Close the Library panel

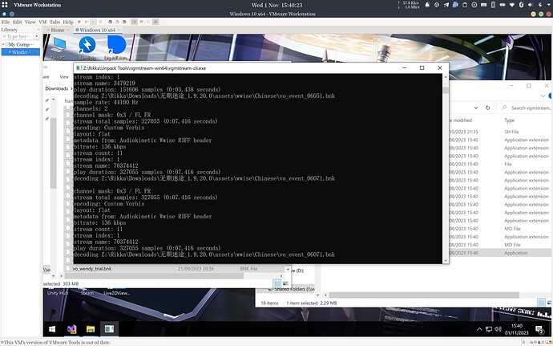[38, 30]
